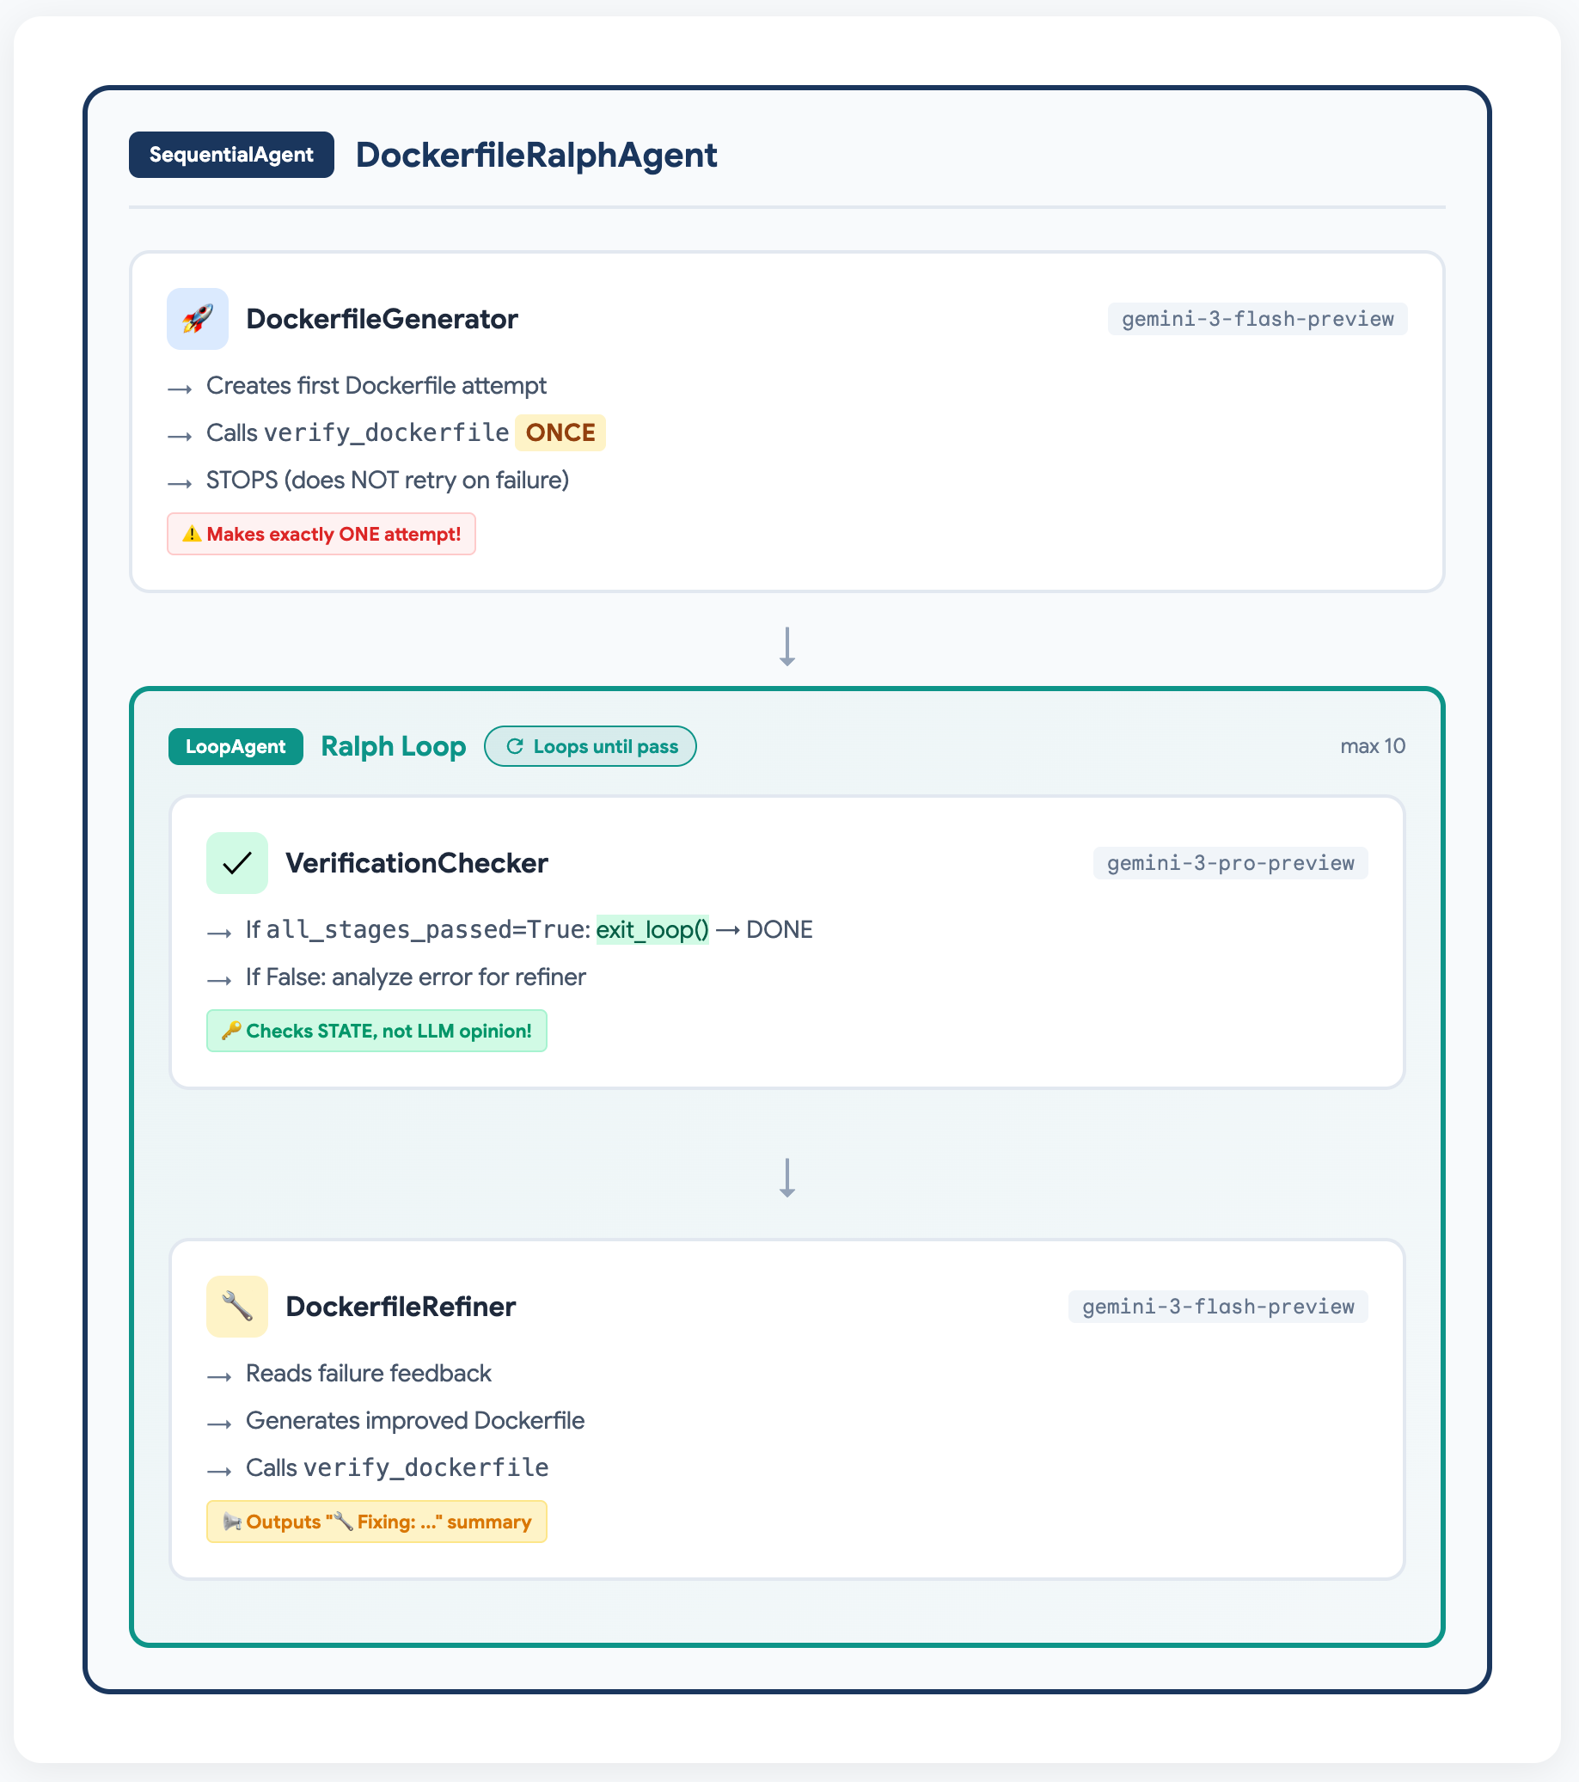The height and width of the screenshot is (1782, 1579).
Task: Click the max 10 loop counter
Action: tap(1373, 746)
